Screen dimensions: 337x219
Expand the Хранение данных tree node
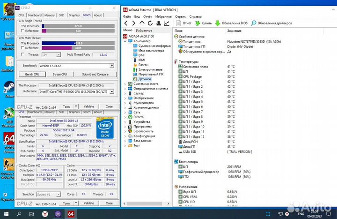125,107
